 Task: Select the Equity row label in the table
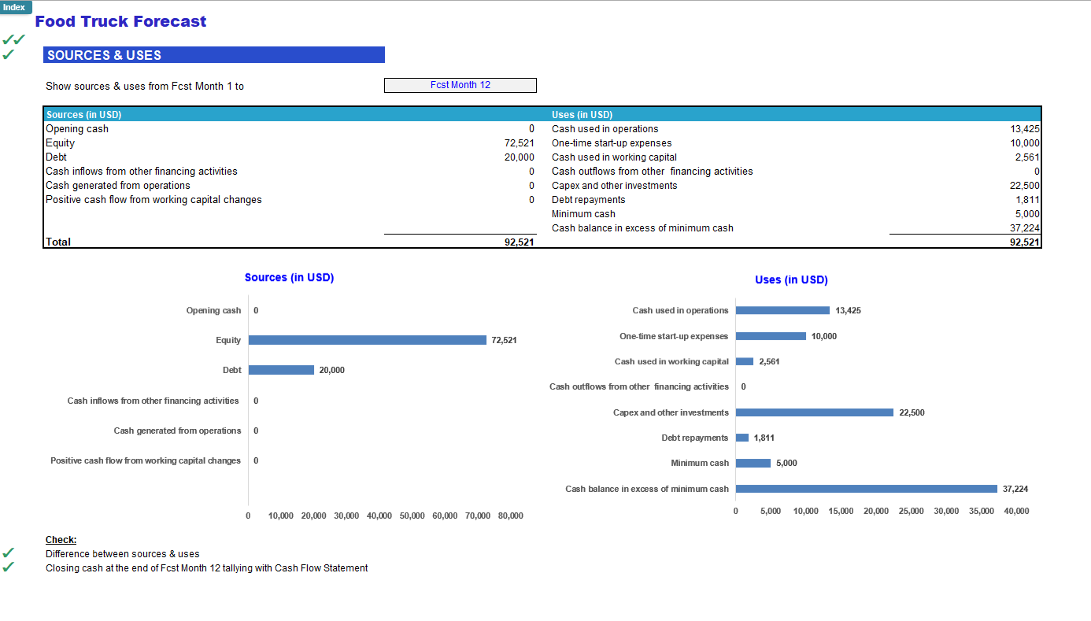pos(61,143)
